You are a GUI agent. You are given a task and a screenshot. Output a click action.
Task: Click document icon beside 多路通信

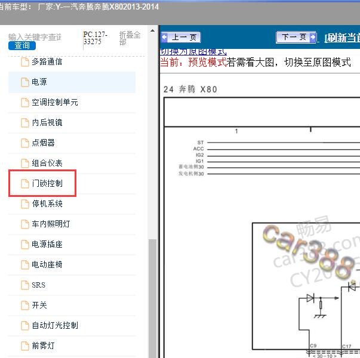pos(25,62)
